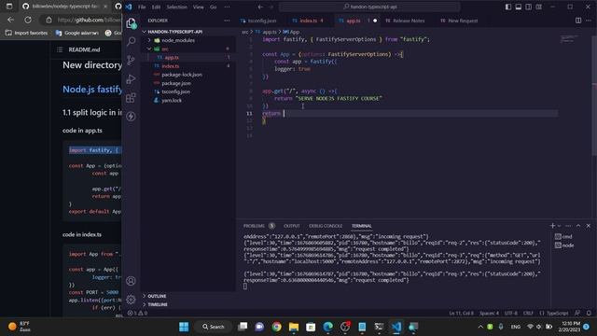Click the CRLF end-of-line status
The height and width of the screenshot is (336, 597).
(528, 314)
